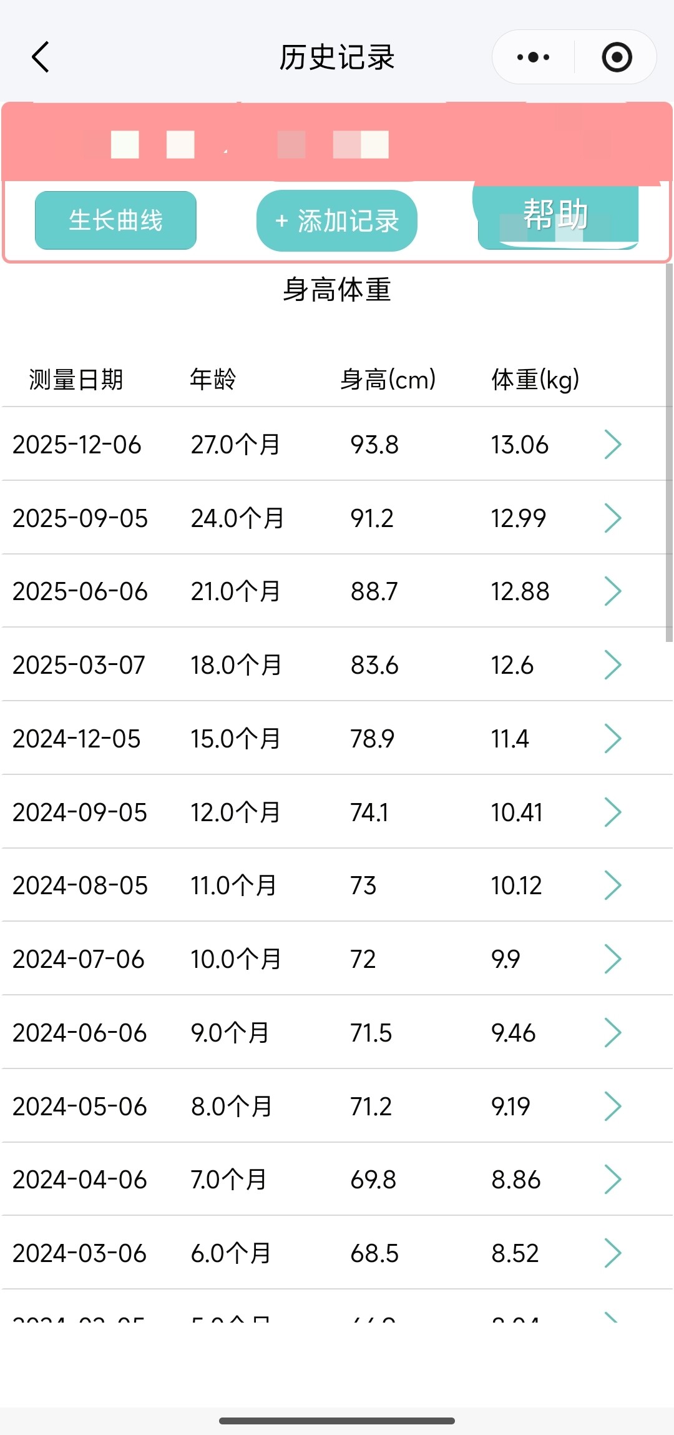Open details arrow for 2025-03-07 entry

pos(613,665)
